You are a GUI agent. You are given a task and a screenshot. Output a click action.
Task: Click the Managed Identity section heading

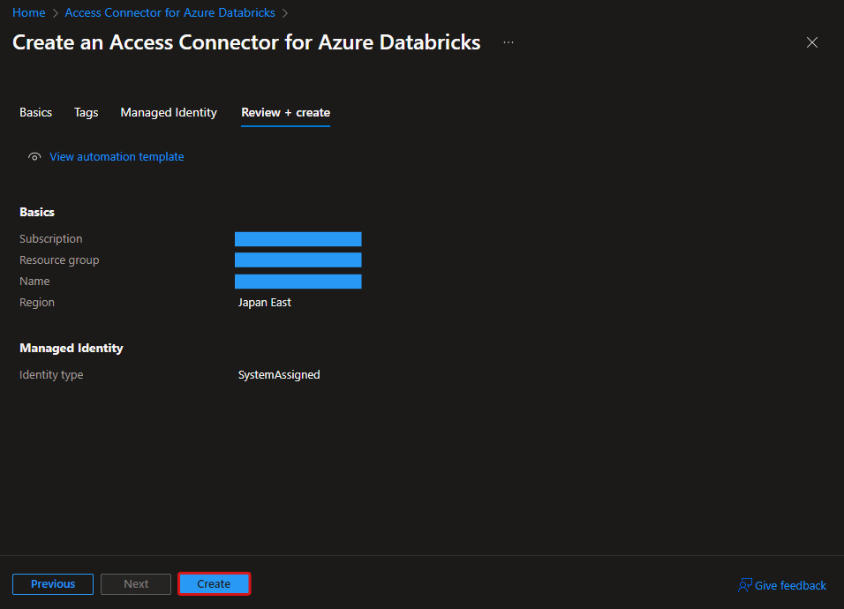coord(71,348)
